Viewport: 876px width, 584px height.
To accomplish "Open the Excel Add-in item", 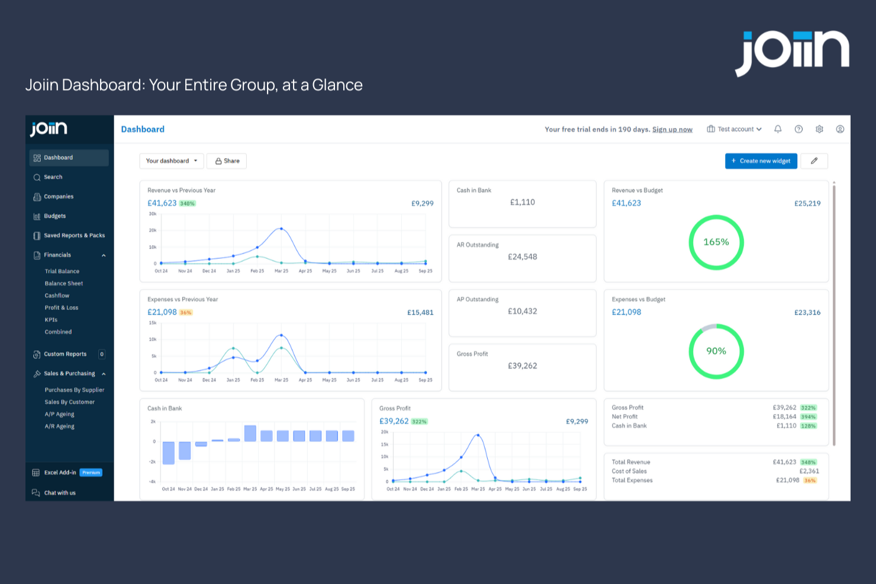I will pos(60,472).
